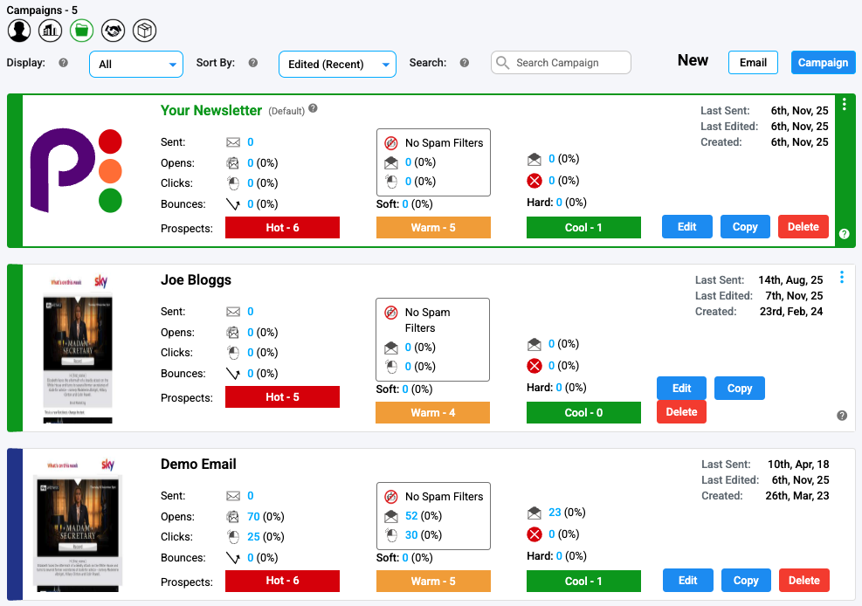
Task: Open three-dot menu on Joe Bloggs card
Action: point(842,278)
